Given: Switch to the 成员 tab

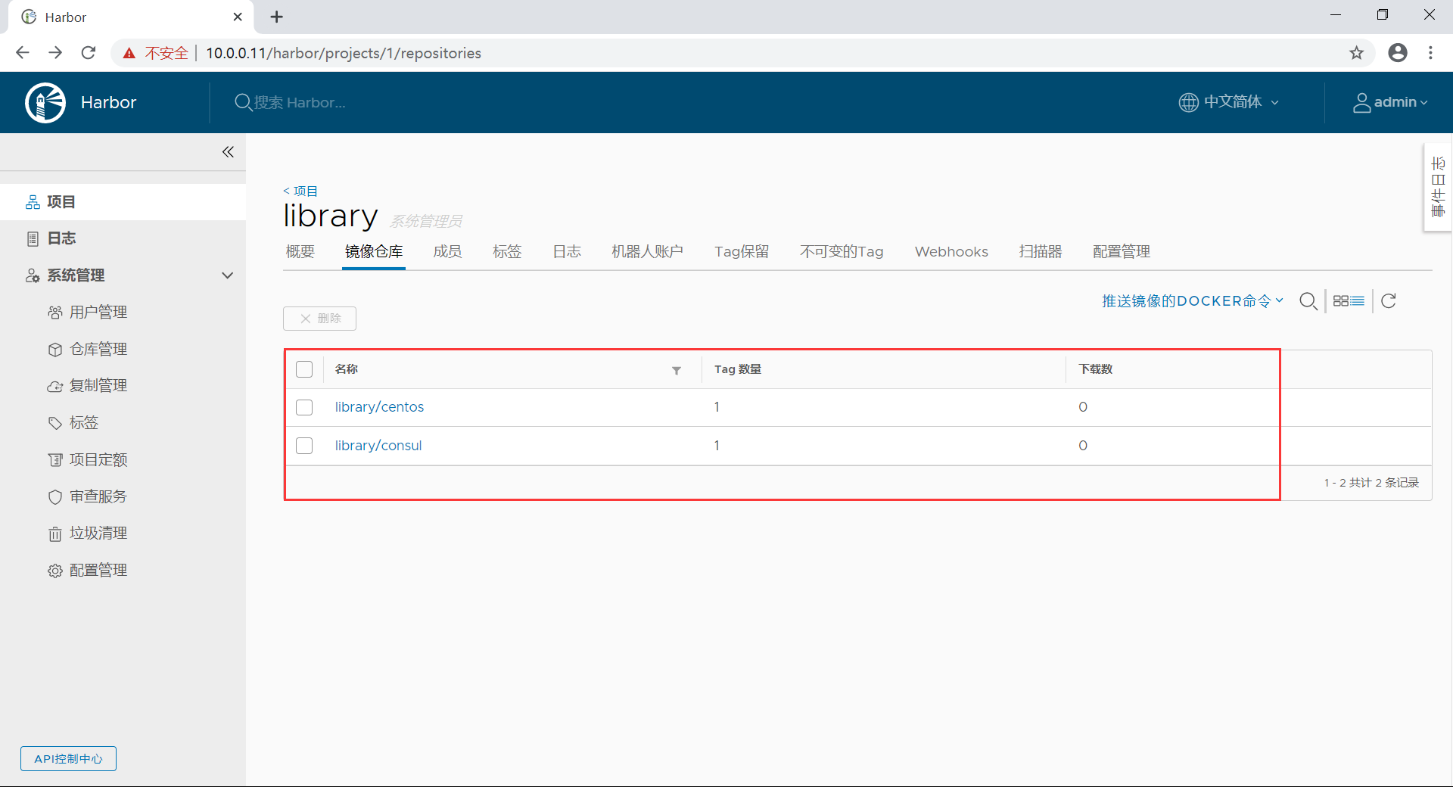Looking at the screenshot, I should [x=447, y=252].
